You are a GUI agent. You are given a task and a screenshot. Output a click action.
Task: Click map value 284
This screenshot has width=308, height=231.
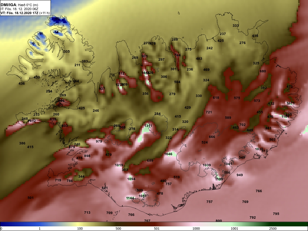click(x=157, y=114)
